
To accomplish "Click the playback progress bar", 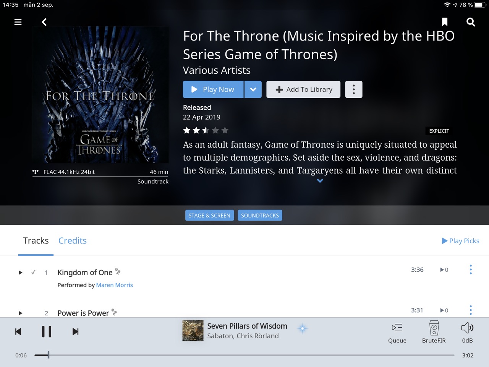I will [244, 355].
